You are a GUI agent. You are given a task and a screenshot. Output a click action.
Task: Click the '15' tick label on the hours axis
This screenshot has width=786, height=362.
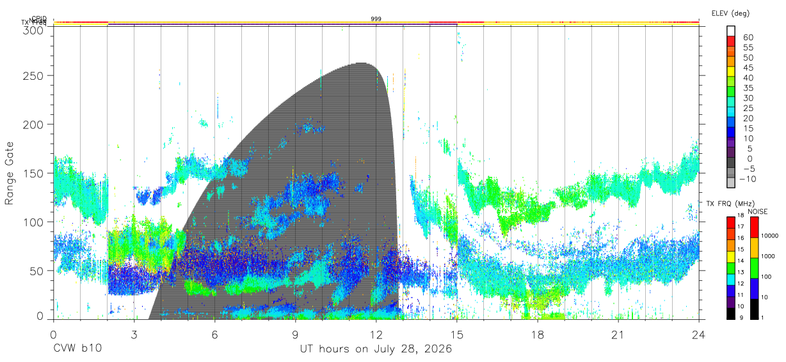point(457,335)
